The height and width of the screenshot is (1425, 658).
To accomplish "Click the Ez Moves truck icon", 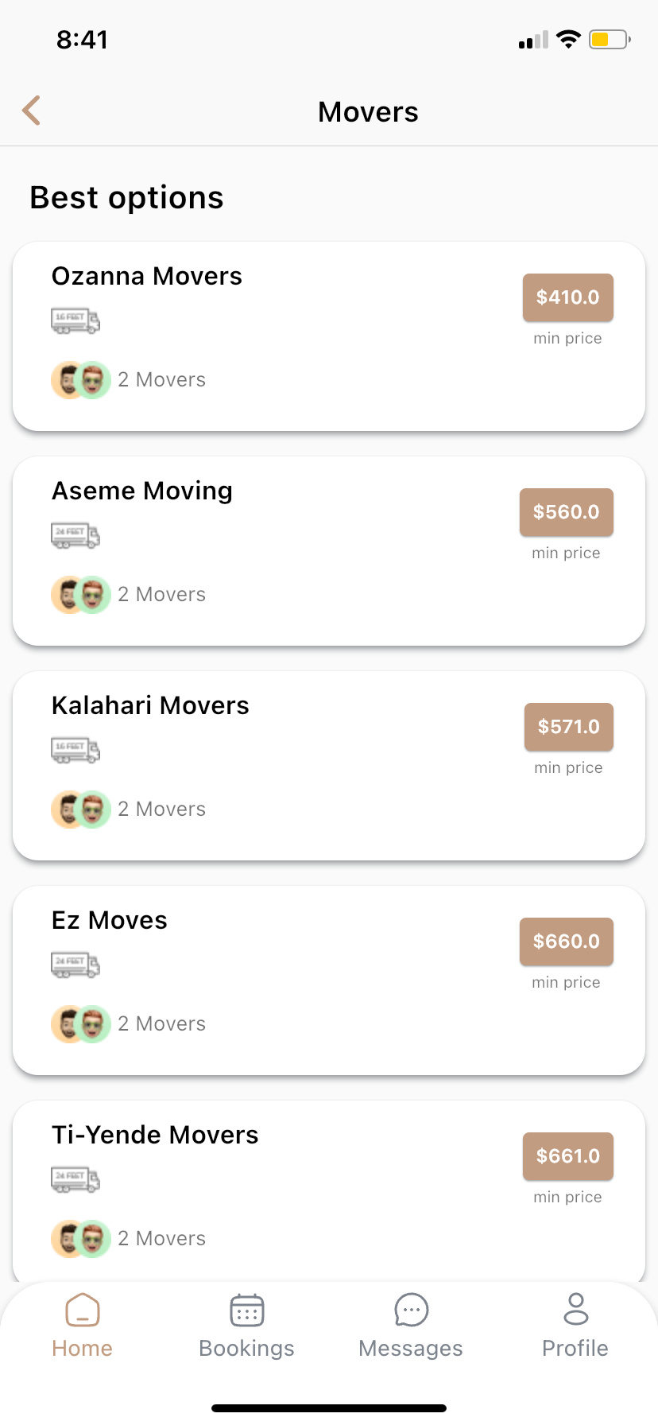I will (75, 965).
